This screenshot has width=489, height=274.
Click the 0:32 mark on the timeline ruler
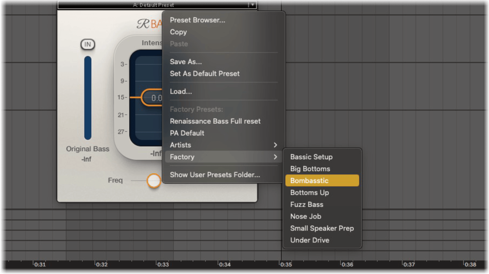coord(102,265)
